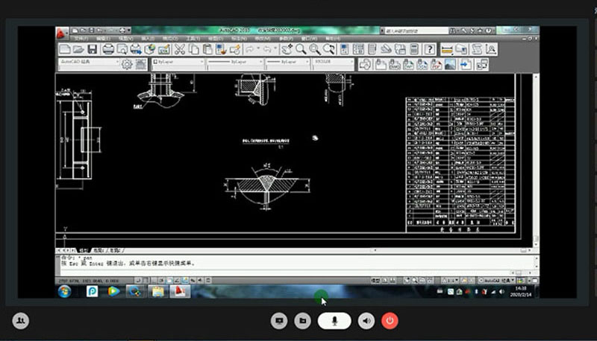Open the ByLayer color dropdown
The image size is (597, 341).
[178, 64]
